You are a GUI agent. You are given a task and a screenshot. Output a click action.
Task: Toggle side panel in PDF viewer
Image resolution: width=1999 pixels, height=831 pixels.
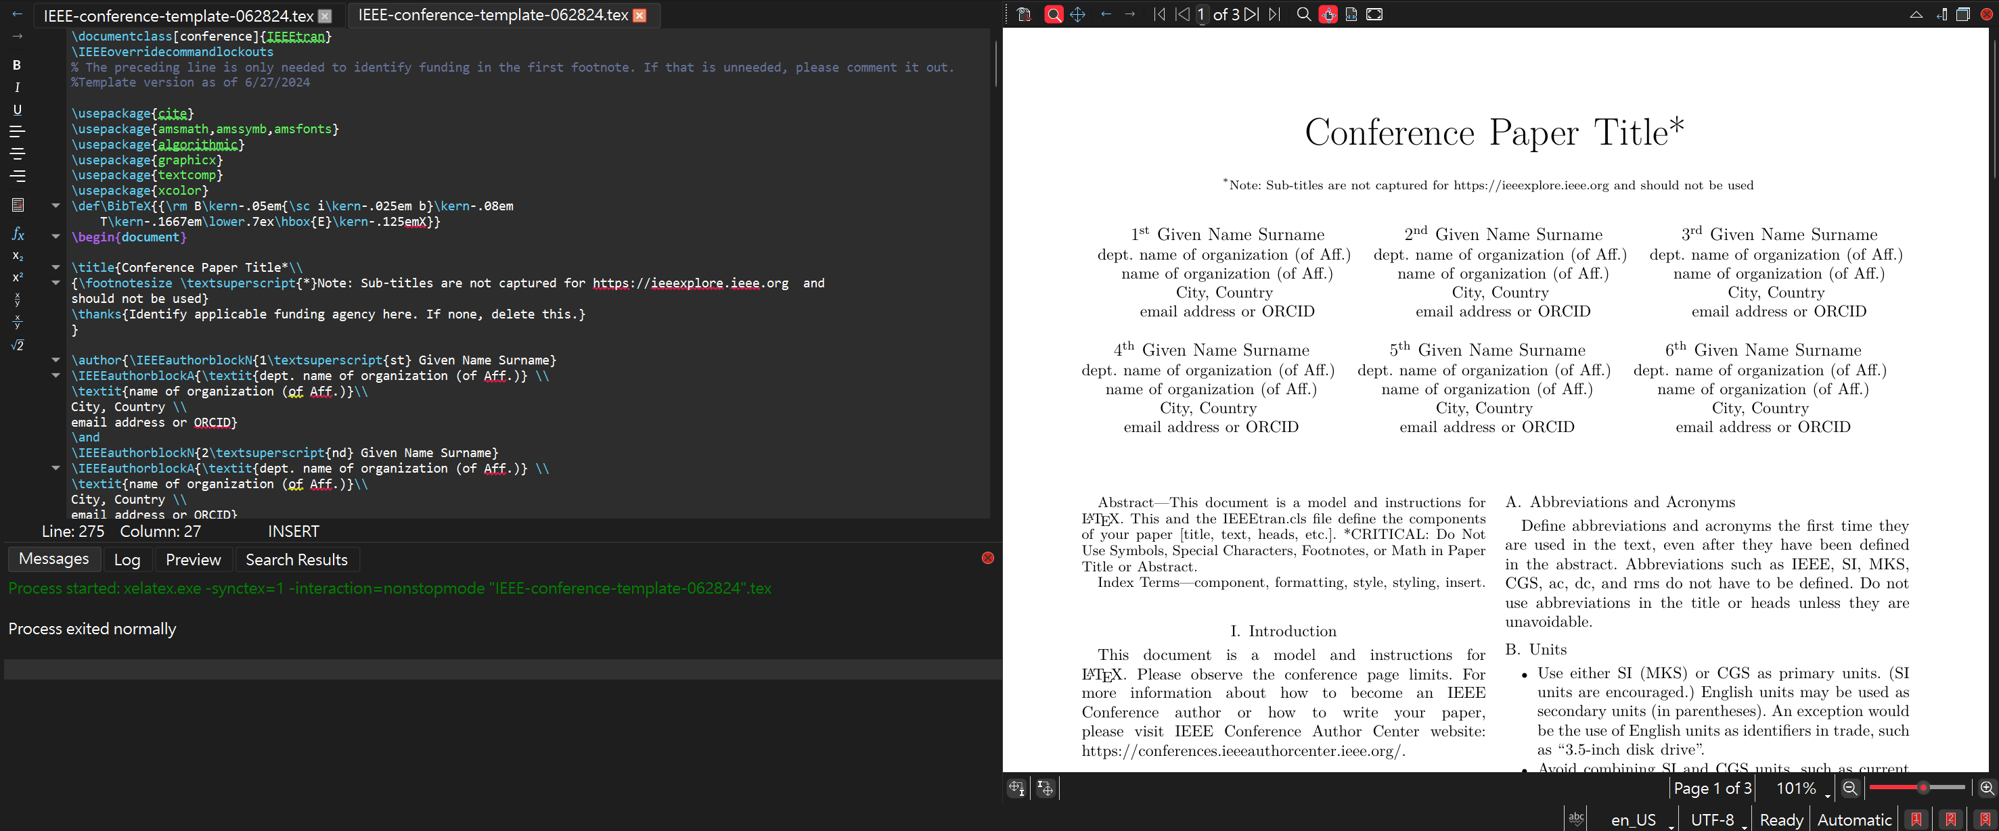[1940, 14]
